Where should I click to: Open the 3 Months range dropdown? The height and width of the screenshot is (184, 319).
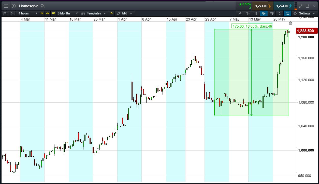coord(68,13)
